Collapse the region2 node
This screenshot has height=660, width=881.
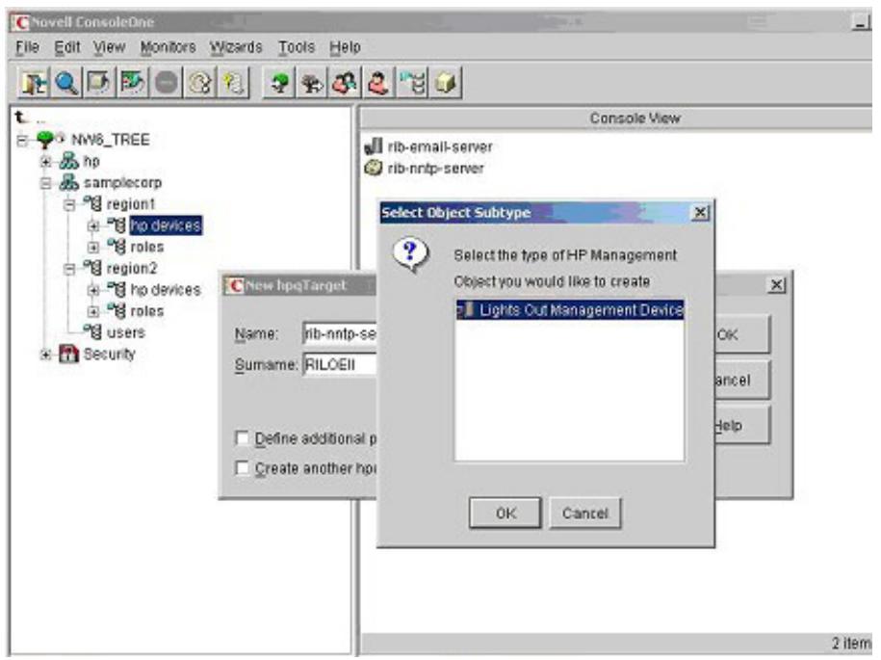(x=69, y=269)
